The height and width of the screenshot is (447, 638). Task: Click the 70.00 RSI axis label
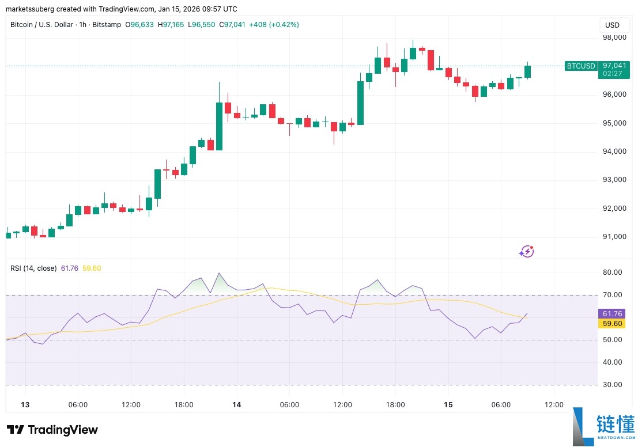pyautogui.click(x=613, y=294)
